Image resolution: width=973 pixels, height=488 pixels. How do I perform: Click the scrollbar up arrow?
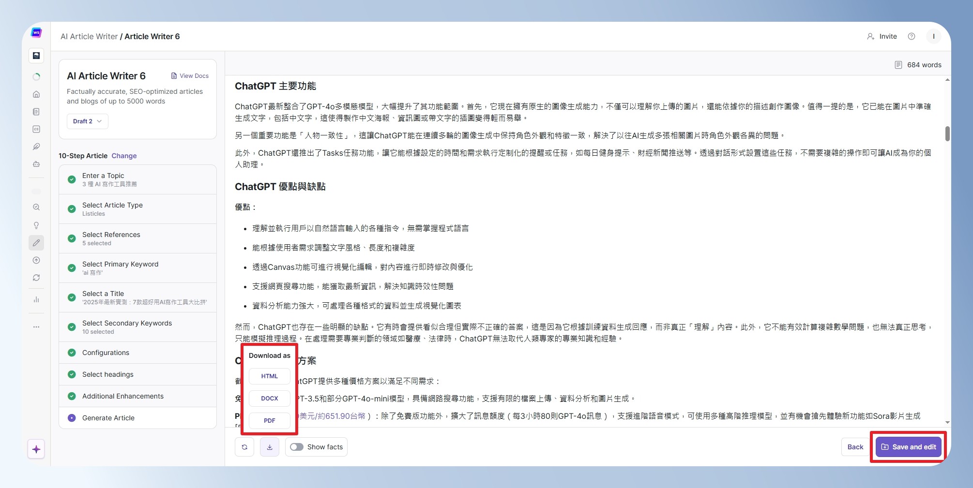[947, 80]
